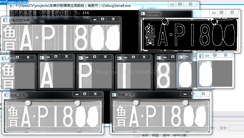Screen dimensions: 244x138
Task: Click the cropped letter A image
Action: (x=46, y=75)
